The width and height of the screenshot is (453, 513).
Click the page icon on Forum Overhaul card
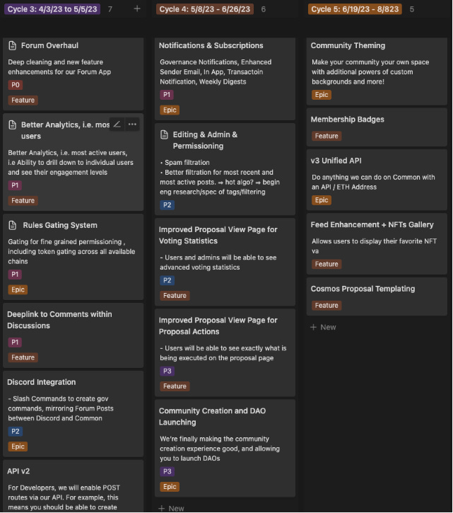click(x=13, y=45)
